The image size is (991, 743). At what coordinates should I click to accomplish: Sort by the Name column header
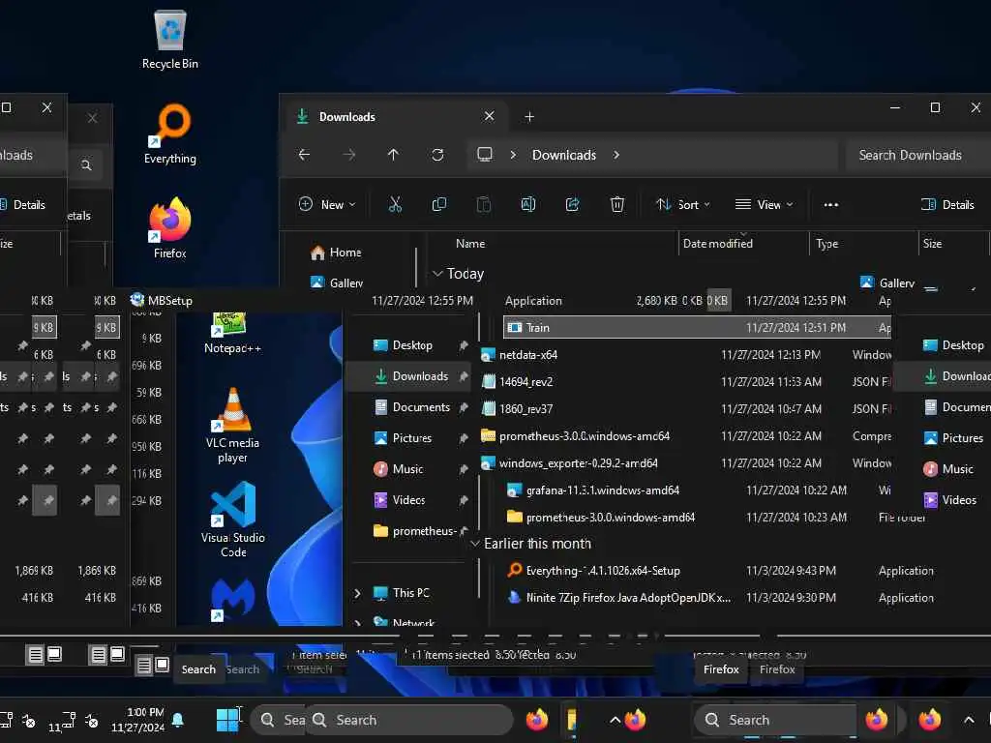470,243
